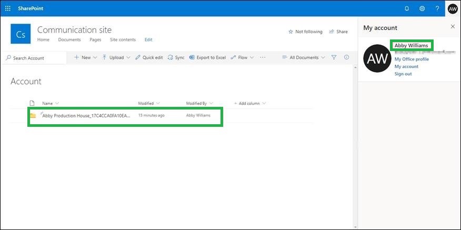Image resolution: width=461 pixels, height=230 pixels.
Task: Open the My account link
Action: (406, 67)
